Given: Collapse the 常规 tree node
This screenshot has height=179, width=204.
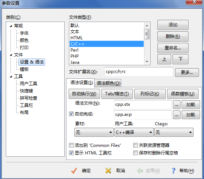Looking at the screenshot, I should click(11, 26).
